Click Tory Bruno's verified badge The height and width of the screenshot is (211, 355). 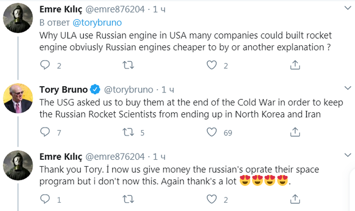[x=96, y=89]
